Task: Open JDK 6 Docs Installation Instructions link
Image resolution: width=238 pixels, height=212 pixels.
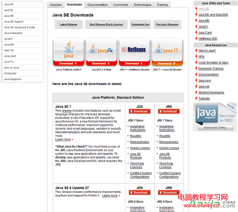Action: pos(138,209)
